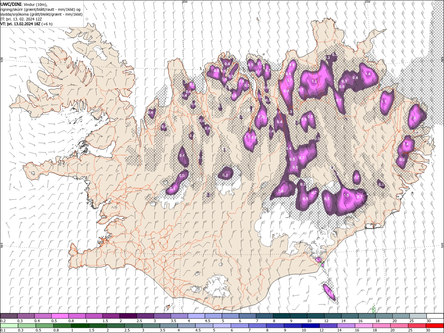Click the '1.0' snowfall value near east coast
Viewport: 444px width, 333px height.
click(413, 118)
